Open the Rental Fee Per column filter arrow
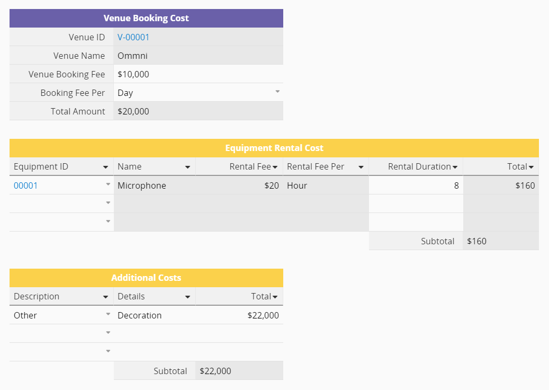The height and width of the screenshot is (390, 549). tap(361, 167)
